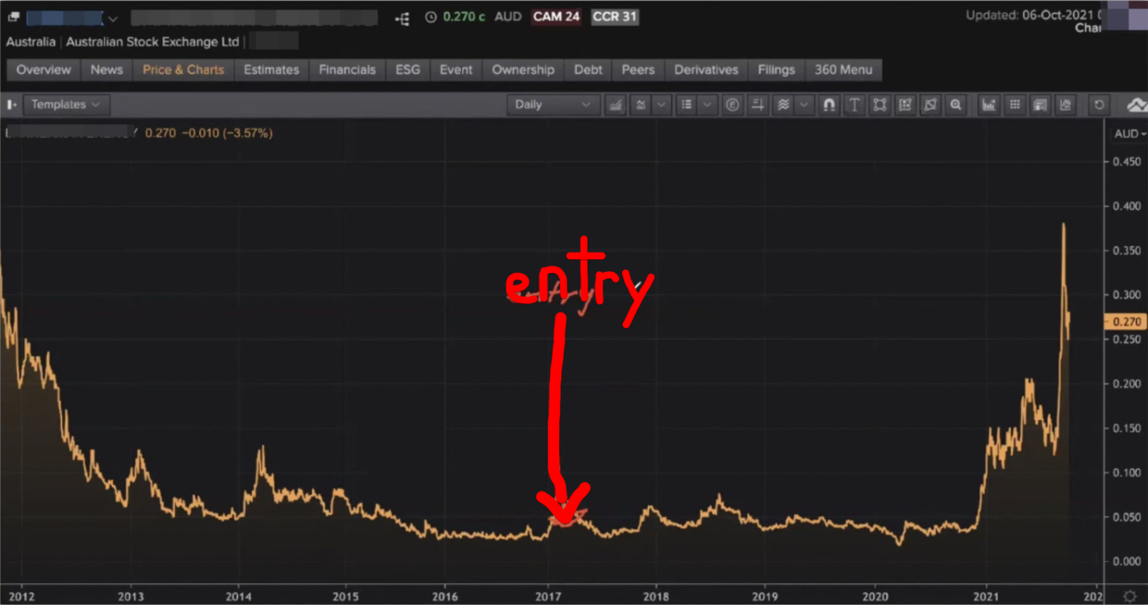Click the Australian Stock Exchange Ltd text
The height and width of the screenshot is (605, 1148).
coord(152,42)
